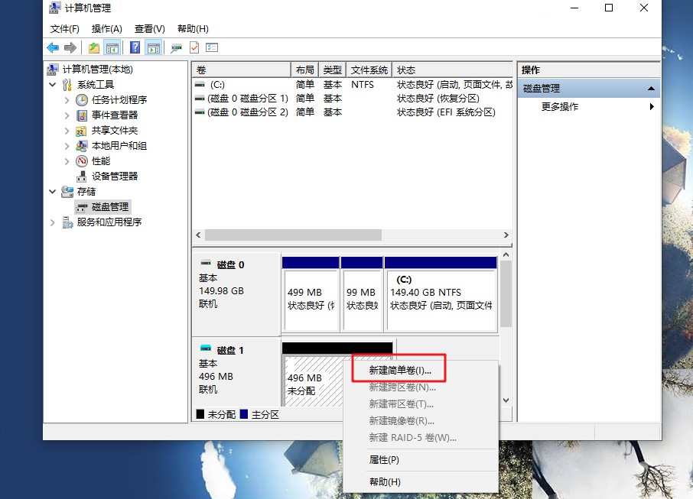Click the 磁盘管理 actions header
The height and width of the screenshot is (499, 693).
tap(589, 89)
